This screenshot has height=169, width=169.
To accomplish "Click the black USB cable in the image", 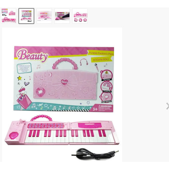I will point(95,154).
